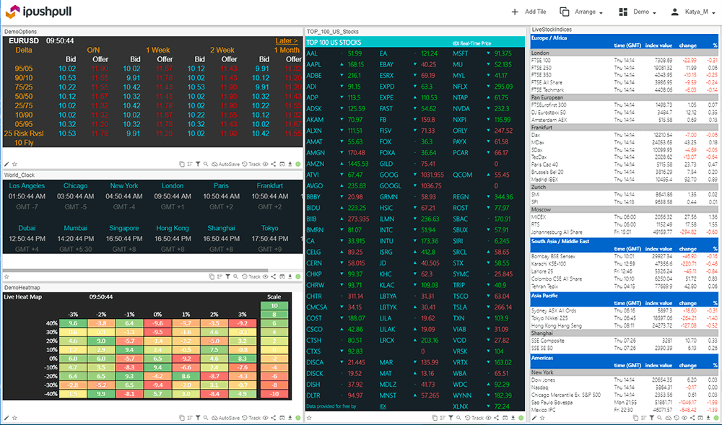Image resolution: width=722 pixels, height=425 pixels.
Task: Toggle Track in DemoHeatmap tile
Action: [251, 418]
